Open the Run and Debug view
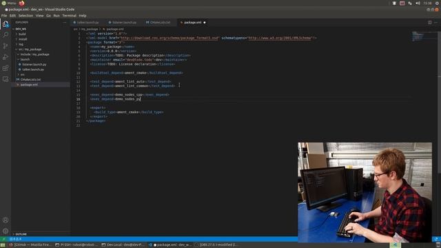 coord(6,57)
